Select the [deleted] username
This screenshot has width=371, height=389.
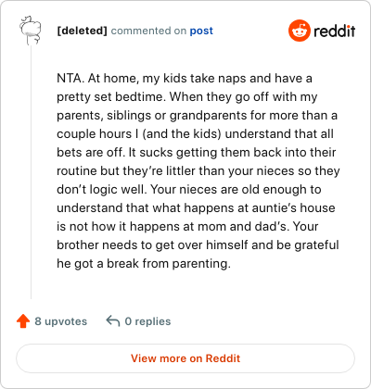82,31
